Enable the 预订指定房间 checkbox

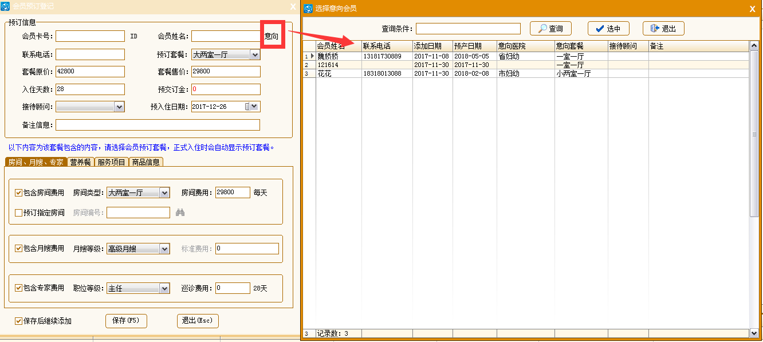18,213
